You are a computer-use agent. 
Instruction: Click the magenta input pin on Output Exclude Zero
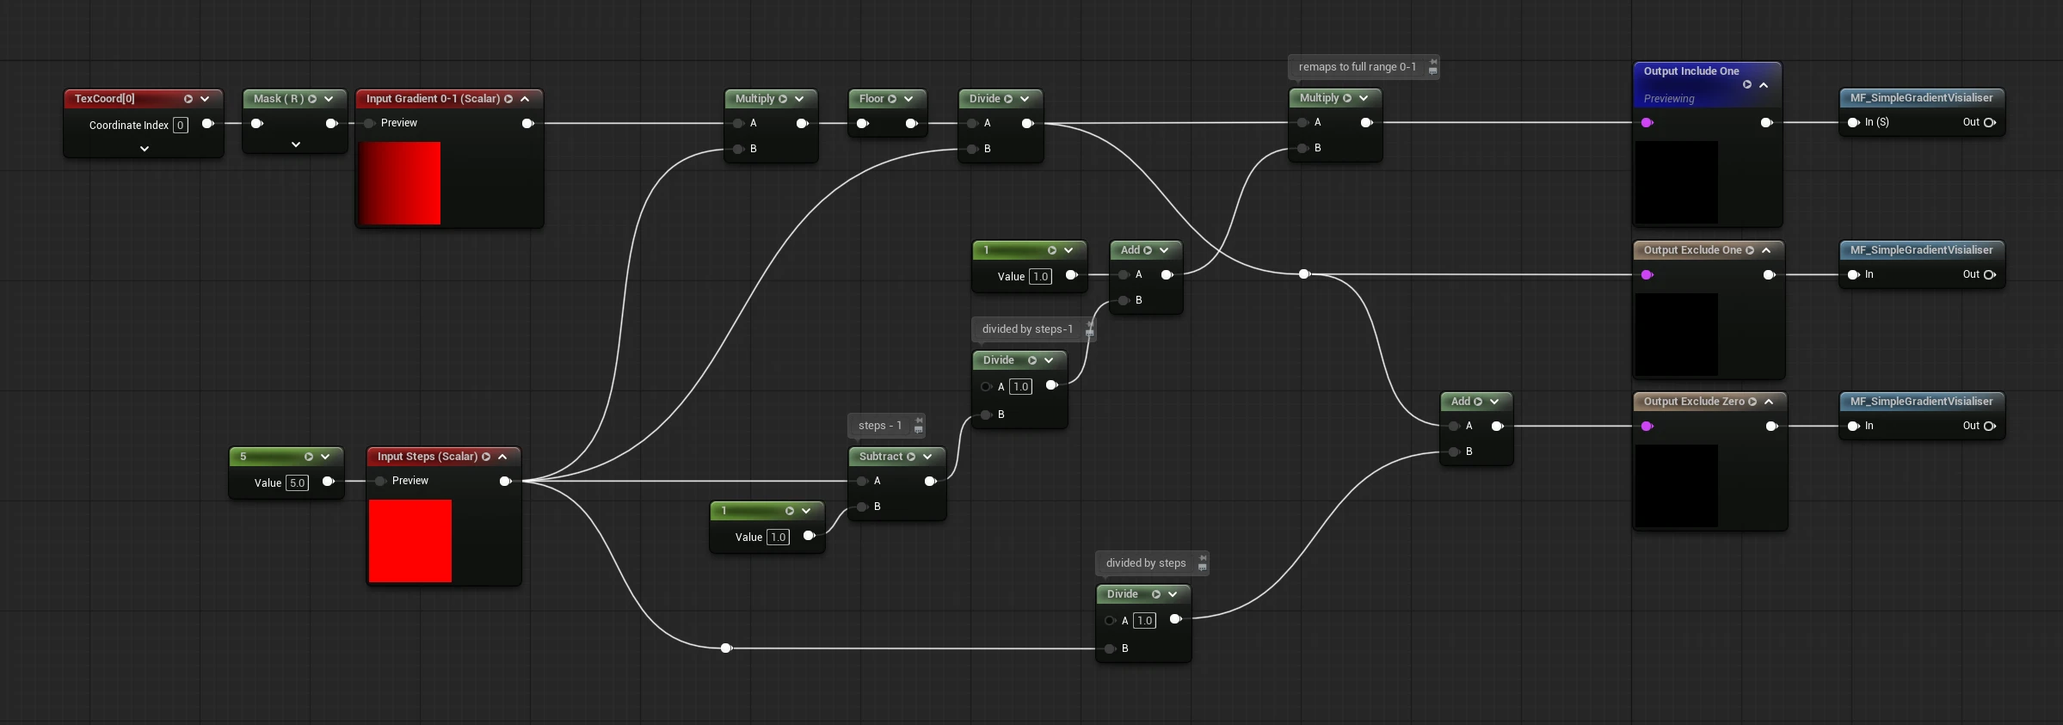pos(1647,426)
